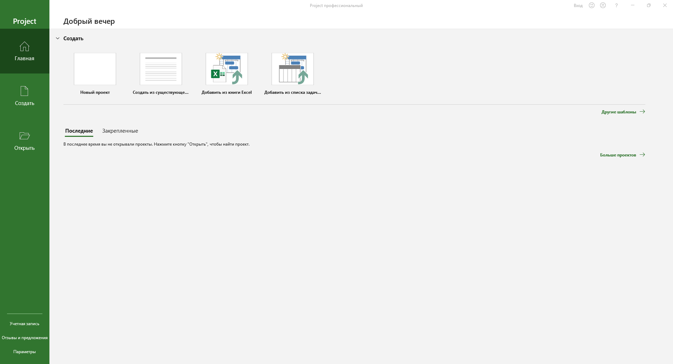Open Отзывы и предложения
Screen dimensions: 673x364
click(25, 338)
